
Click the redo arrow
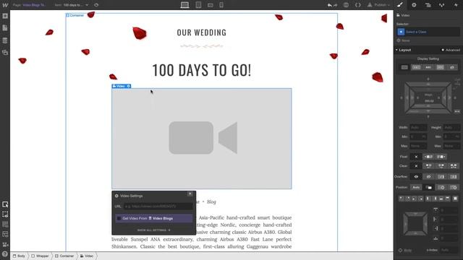click(x=336, y=5)
